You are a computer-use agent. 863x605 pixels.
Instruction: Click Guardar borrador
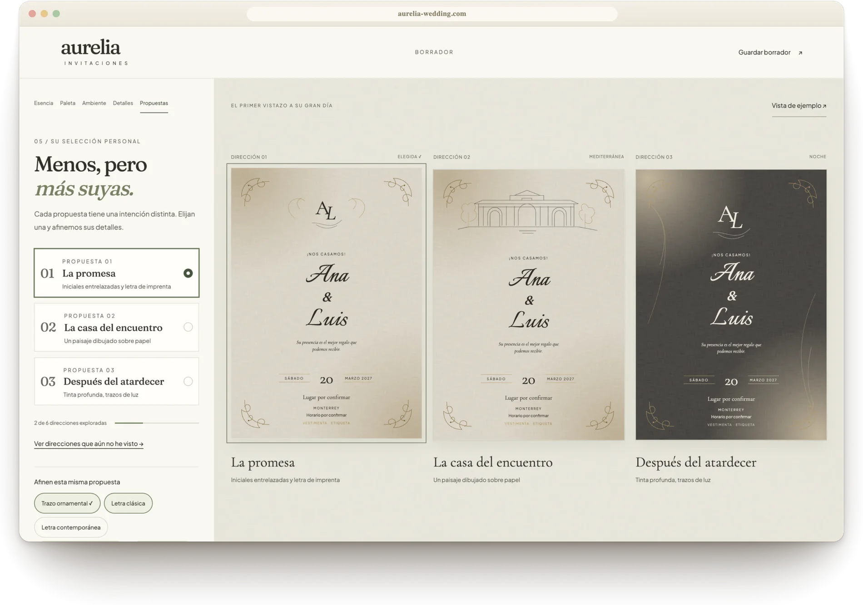(x=764, y=52)
